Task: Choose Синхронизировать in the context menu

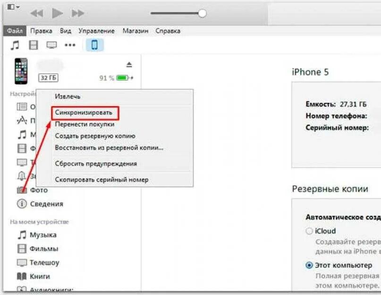Action: (84, 113)
